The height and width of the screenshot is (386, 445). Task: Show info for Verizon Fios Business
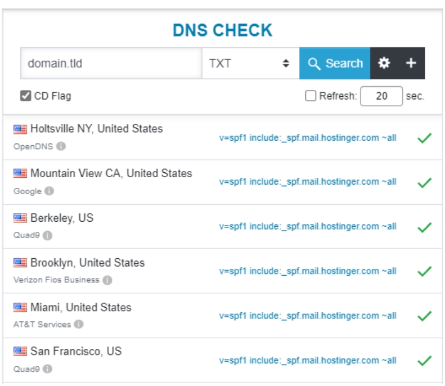click(107, 280)
